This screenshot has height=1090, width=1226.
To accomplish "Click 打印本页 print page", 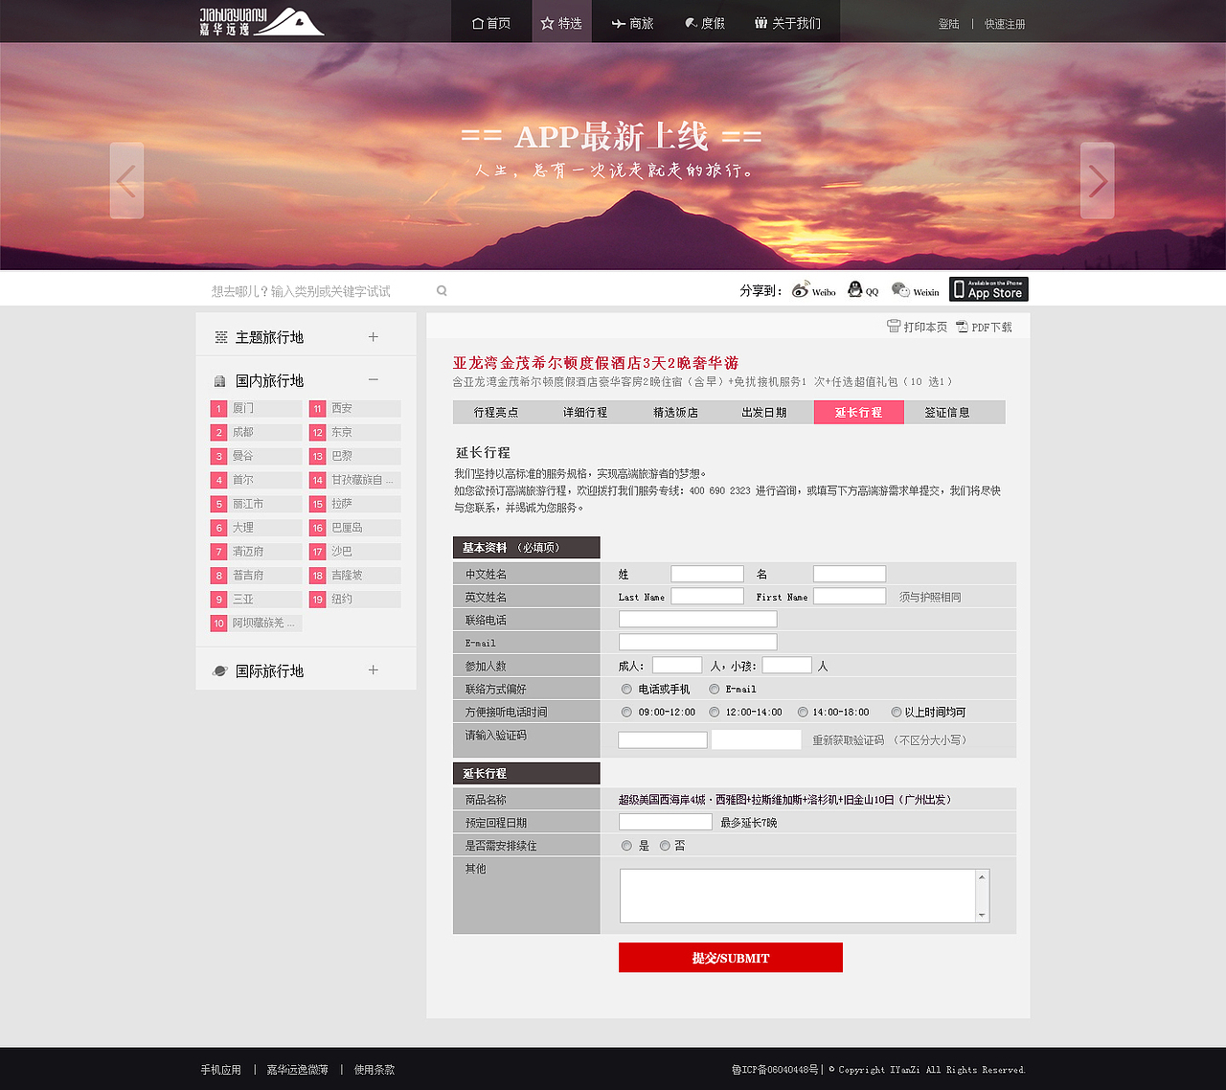I will click(x=917, y=327).
